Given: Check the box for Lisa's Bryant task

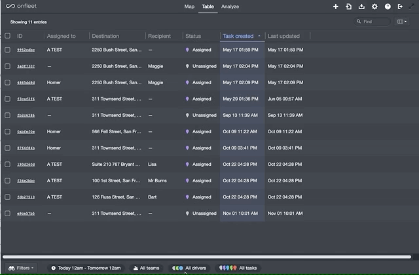Looking at the screenshot, I should [x=7, y=165].
